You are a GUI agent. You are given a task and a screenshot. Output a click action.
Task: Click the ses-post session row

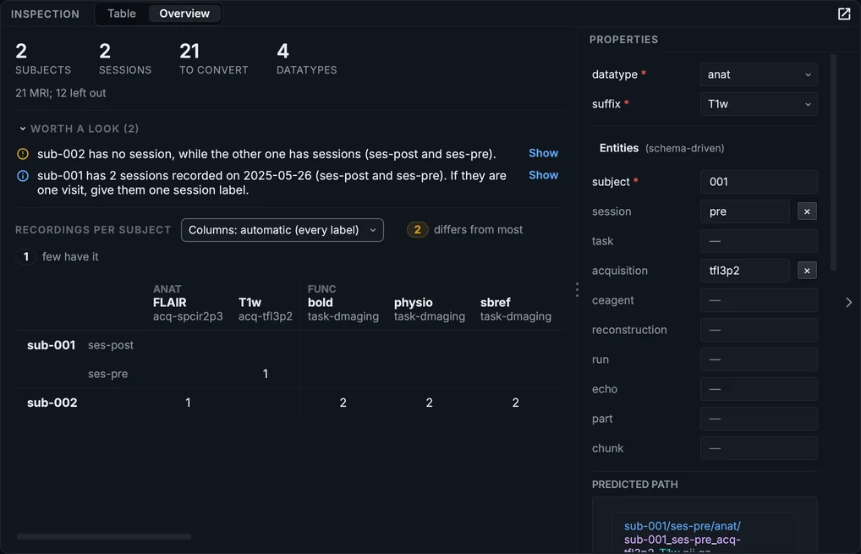click(110, 345)
